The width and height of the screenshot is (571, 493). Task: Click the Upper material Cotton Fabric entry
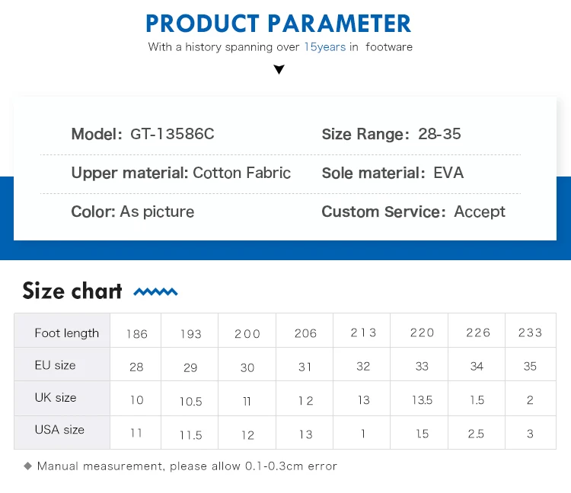pyautogui.click(x=181, y=173)
